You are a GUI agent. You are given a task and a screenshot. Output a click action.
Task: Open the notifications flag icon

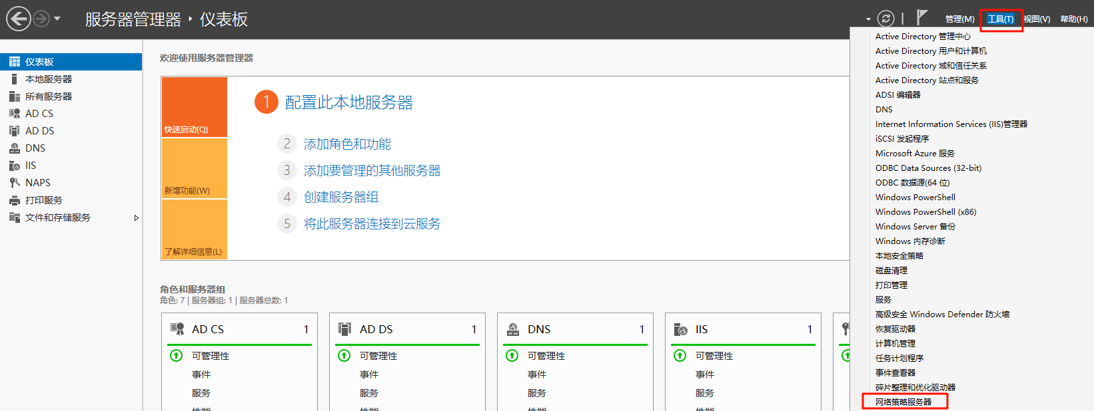[x=922, y=18]
